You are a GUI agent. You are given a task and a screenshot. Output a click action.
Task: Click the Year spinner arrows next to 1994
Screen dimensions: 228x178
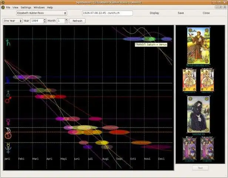45,21
